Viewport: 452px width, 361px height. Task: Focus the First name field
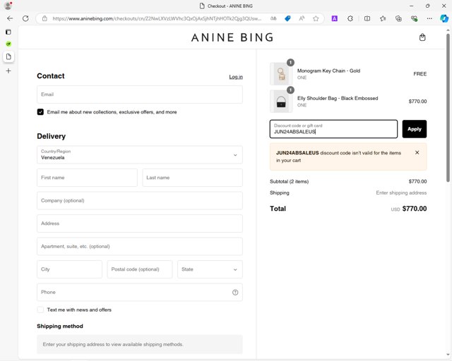pyautogui.click(x=87, y=178)
